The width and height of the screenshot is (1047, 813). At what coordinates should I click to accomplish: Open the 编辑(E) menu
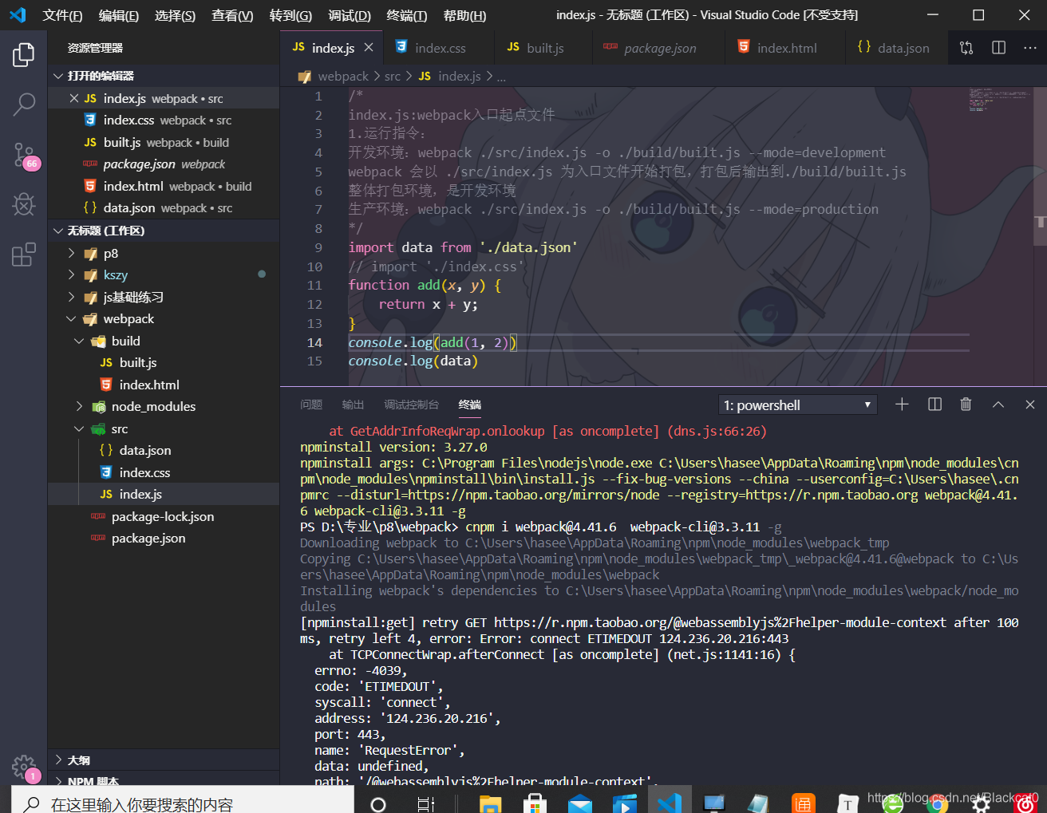119,15
